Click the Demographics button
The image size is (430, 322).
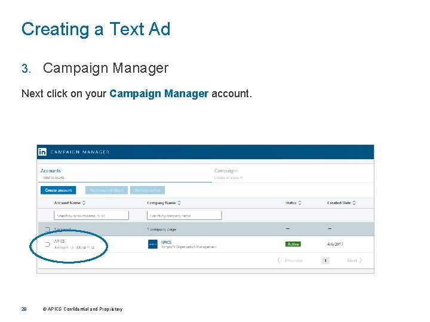(x=147, y=190)
